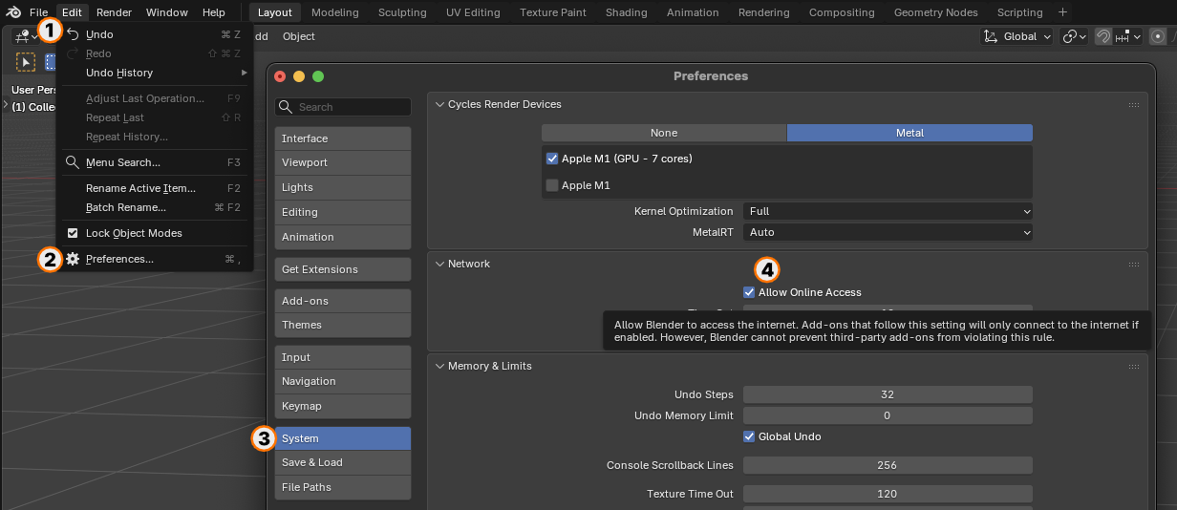Toggle the proportional editing circle icon
1177x510 pixels.
click(1158, 36)
